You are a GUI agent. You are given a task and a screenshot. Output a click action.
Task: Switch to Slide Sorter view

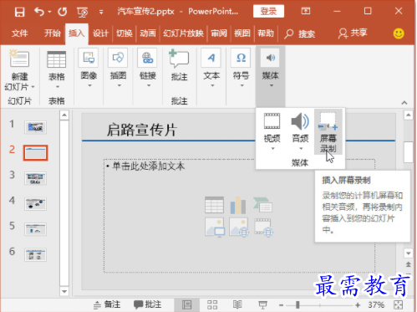212,304
